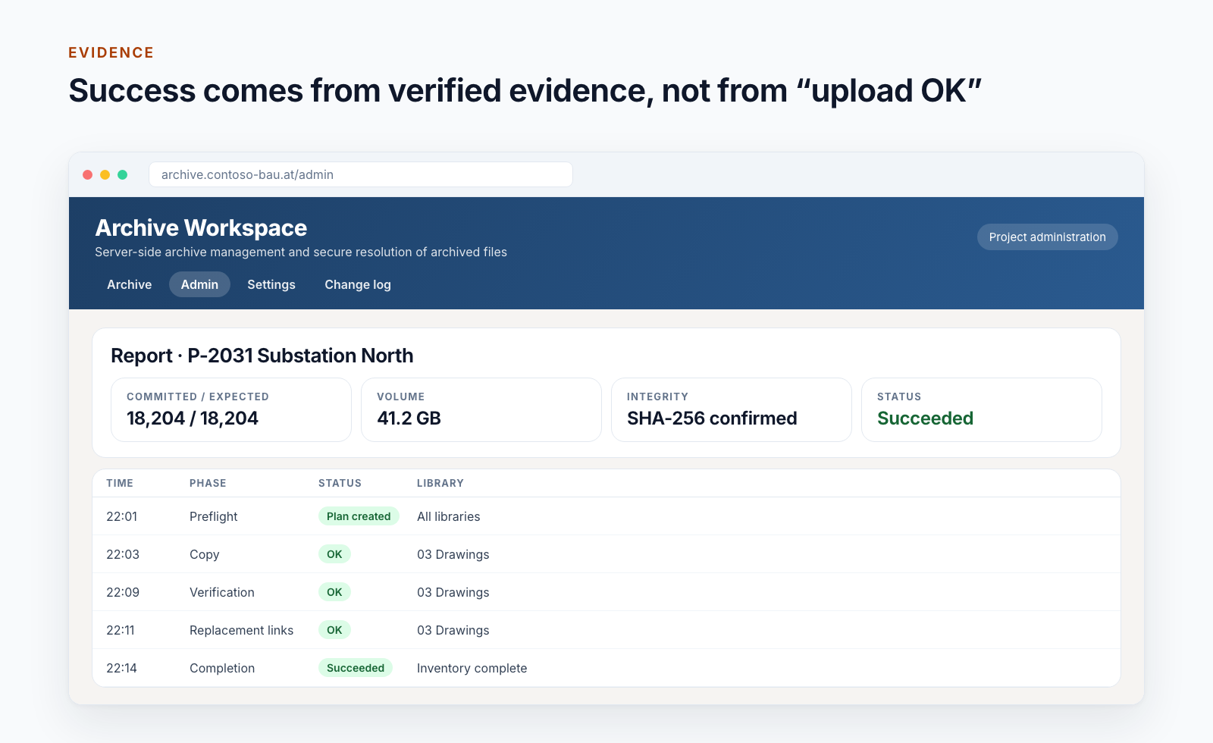Click the All libraries cell

[x=448, y=516]
